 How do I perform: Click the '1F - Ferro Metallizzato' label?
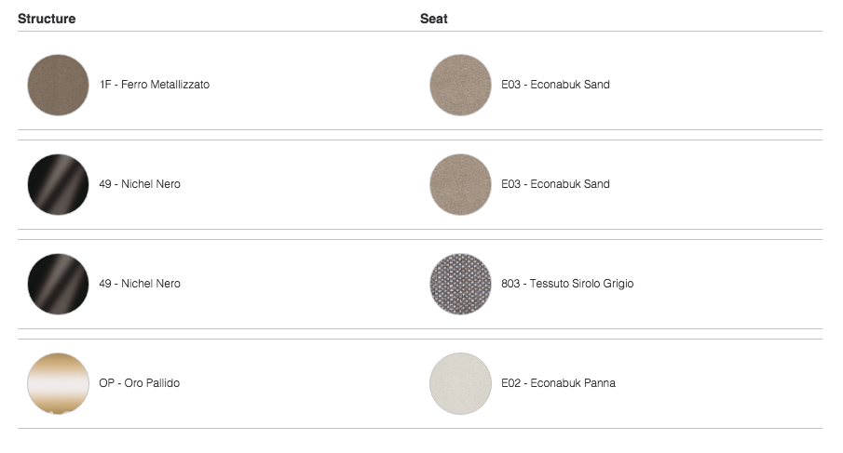(x=155, y=85)
